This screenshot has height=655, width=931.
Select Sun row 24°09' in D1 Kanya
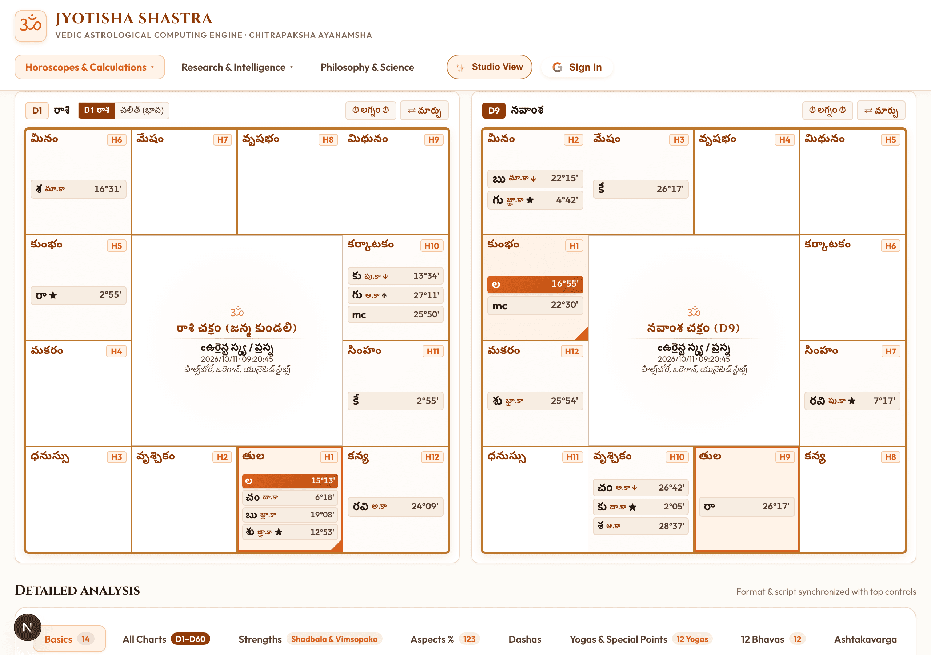pos(395,507)
